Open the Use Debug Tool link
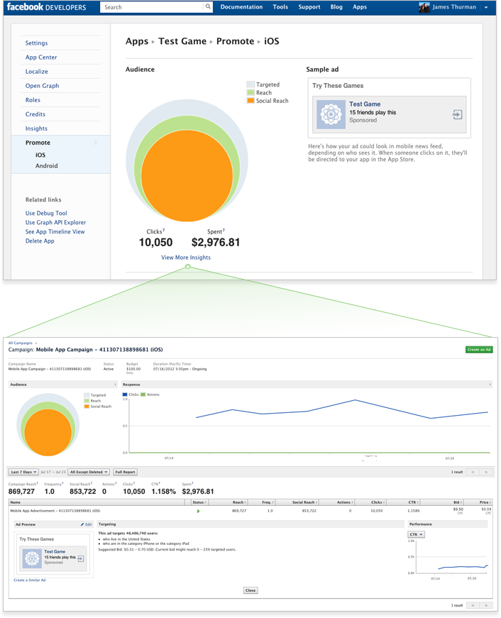501x618 pixels. coord(46,214)
